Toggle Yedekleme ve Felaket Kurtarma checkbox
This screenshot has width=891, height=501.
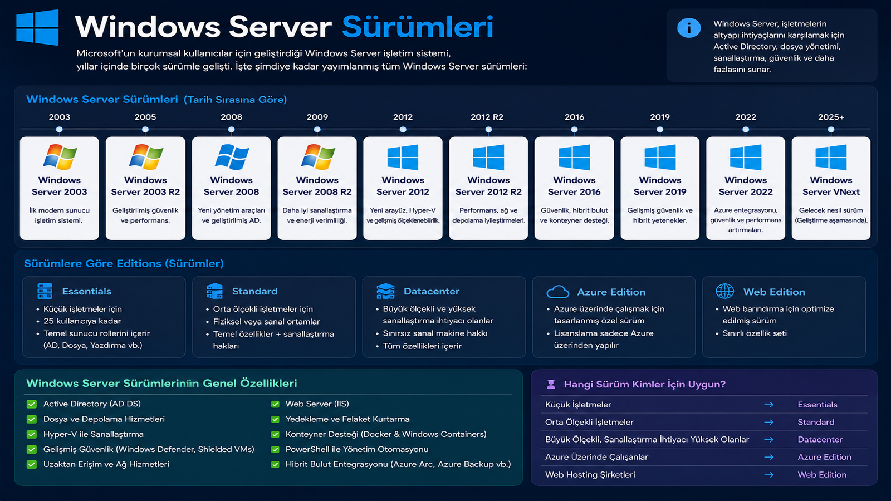pos(275,419)
